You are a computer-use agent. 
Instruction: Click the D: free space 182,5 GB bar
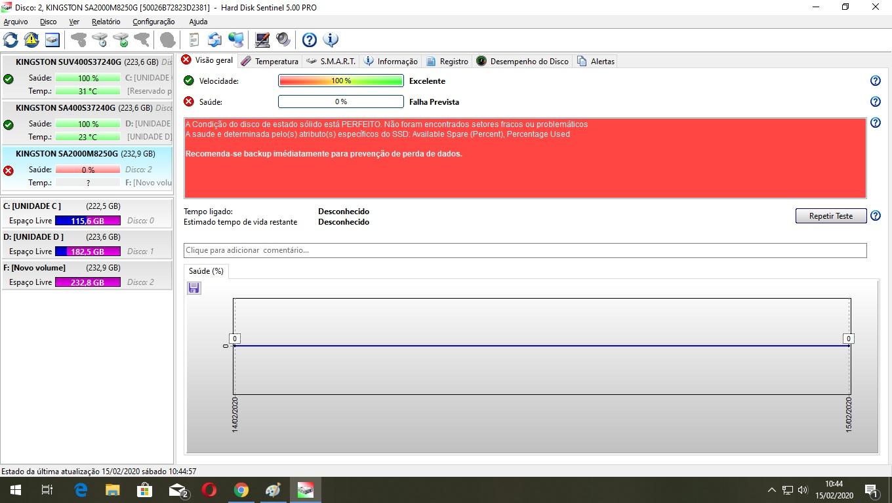(x=88, y=251)
